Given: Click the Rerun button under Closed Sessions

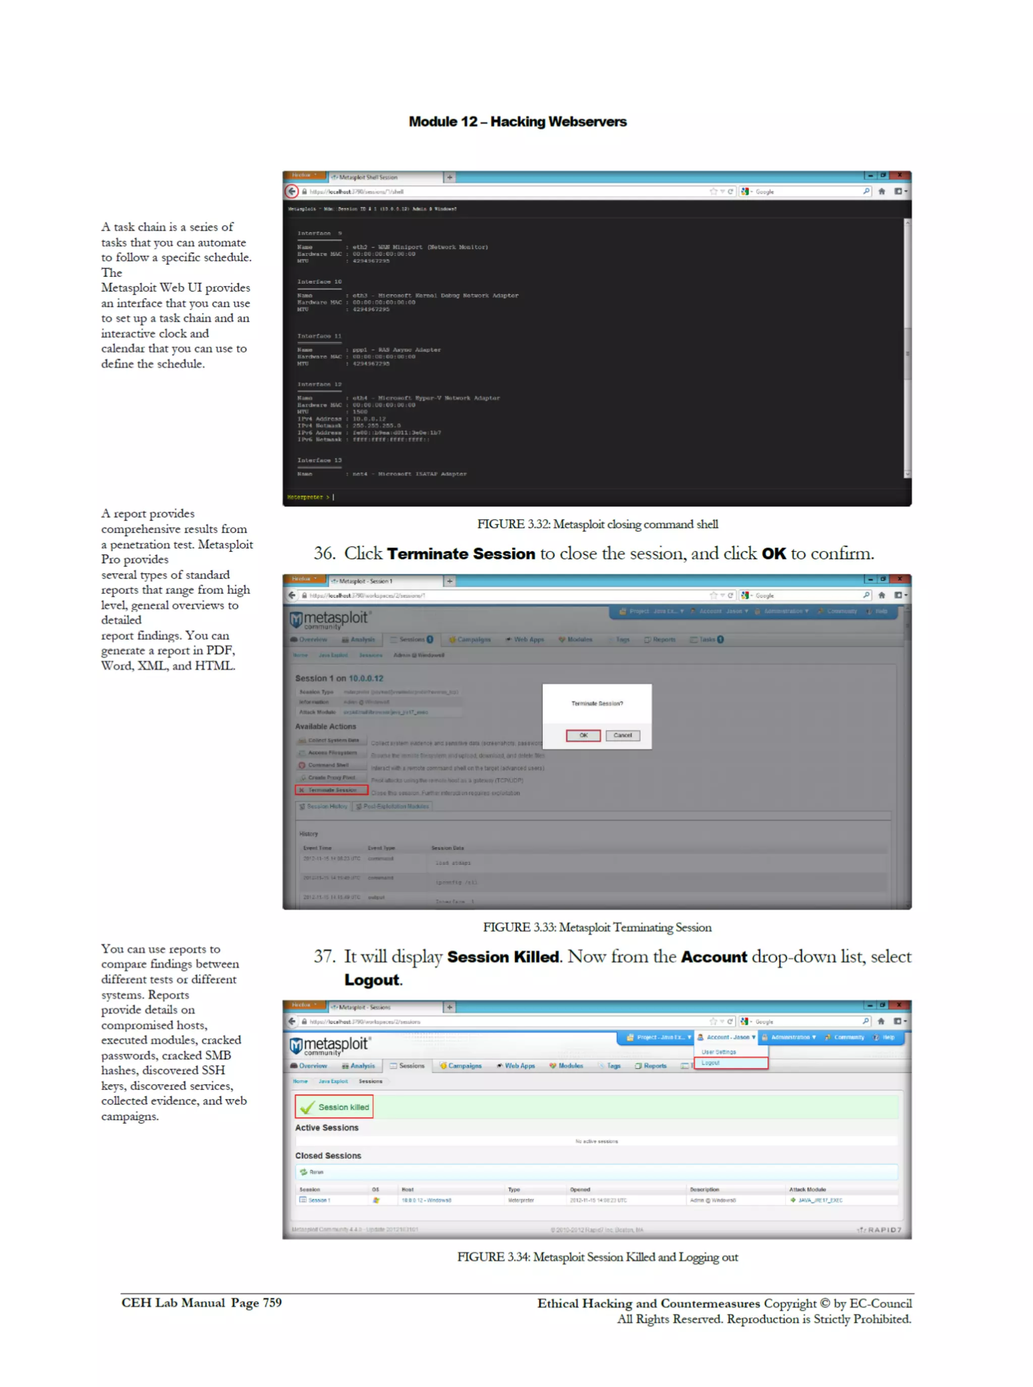Looking at the screenshot, I should coord(312,1172).
